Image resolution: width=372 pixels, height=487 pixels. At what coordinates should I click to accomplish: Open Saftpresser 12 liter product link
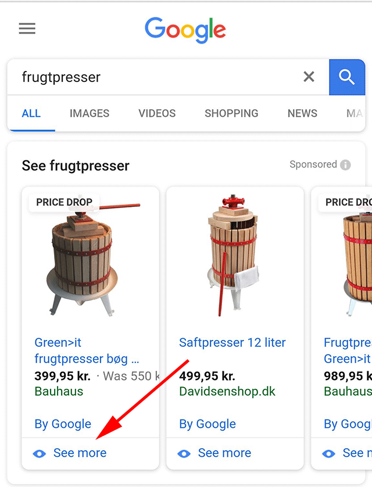click(233, 342)
